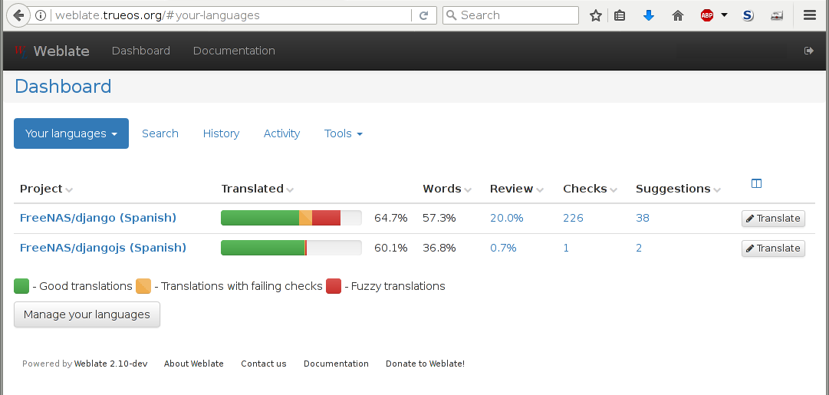The image size is (829, 395).
Task: Click the green Good translations swatch
Action: pos(21,286)
